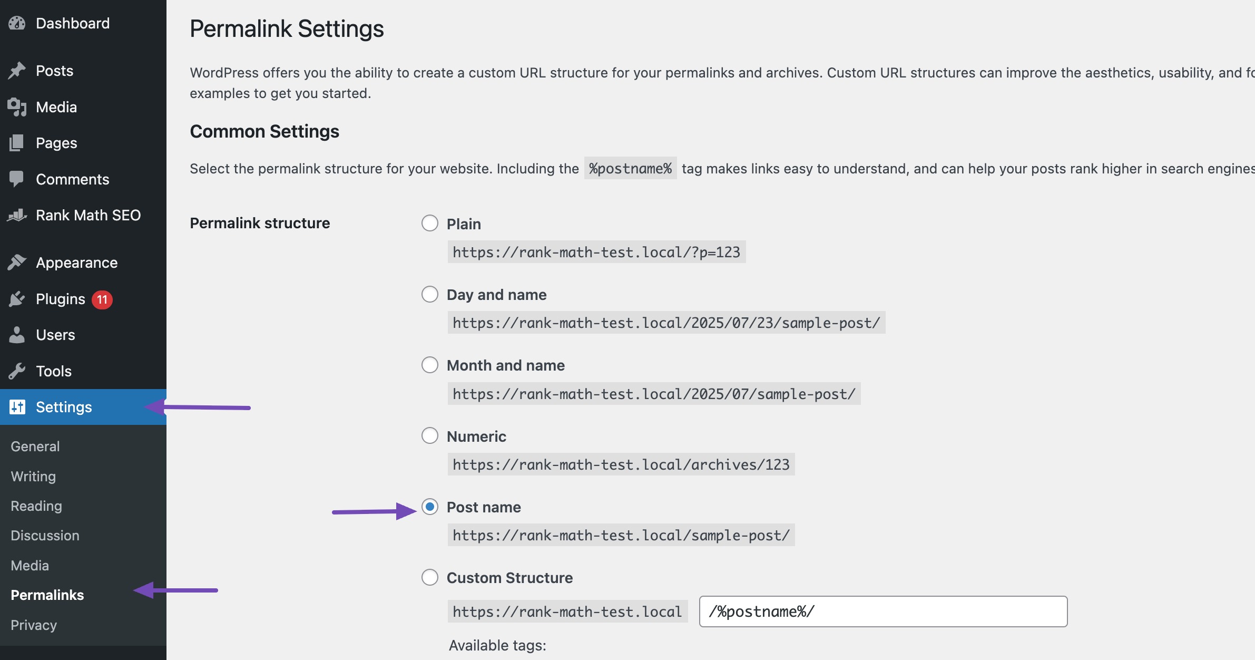The image size is (1255, 660).
Task: Click the Users person icon
Action: (17, 335)
